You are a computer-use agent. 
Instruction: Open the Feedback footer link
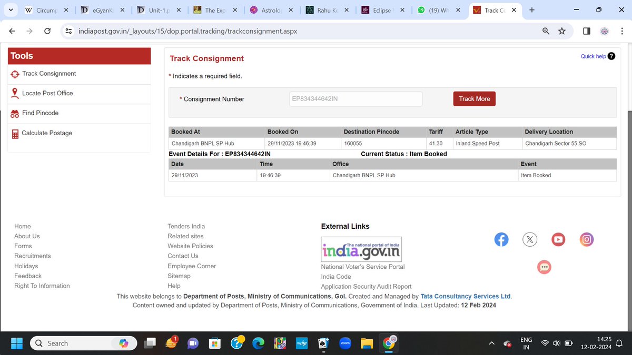28,276
